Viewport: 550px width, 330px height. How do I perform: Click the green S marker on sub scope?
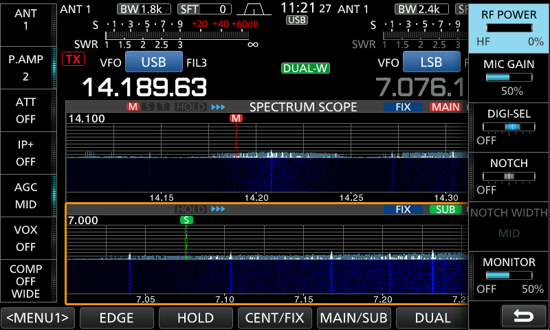point(186,220)
